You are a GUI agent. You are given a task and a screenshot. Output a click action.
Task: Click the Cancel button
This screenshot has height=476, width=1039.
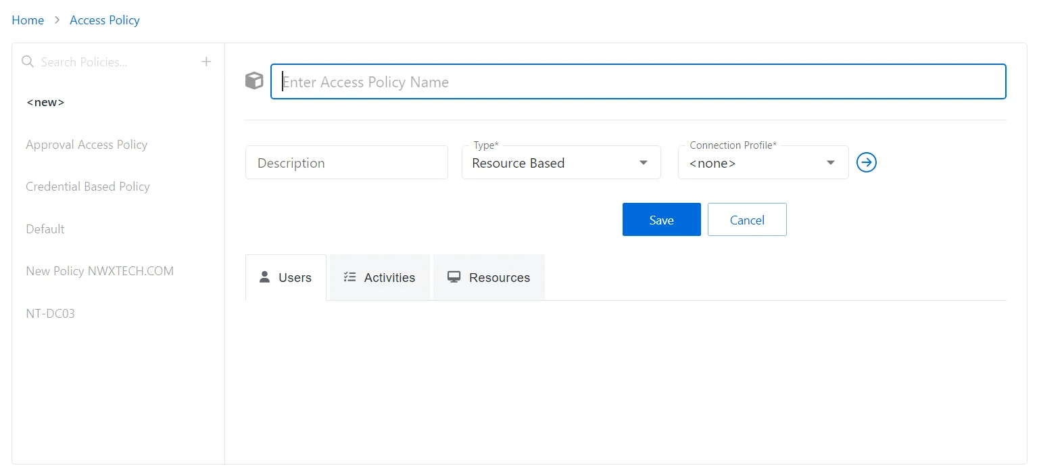click(747, 220)
